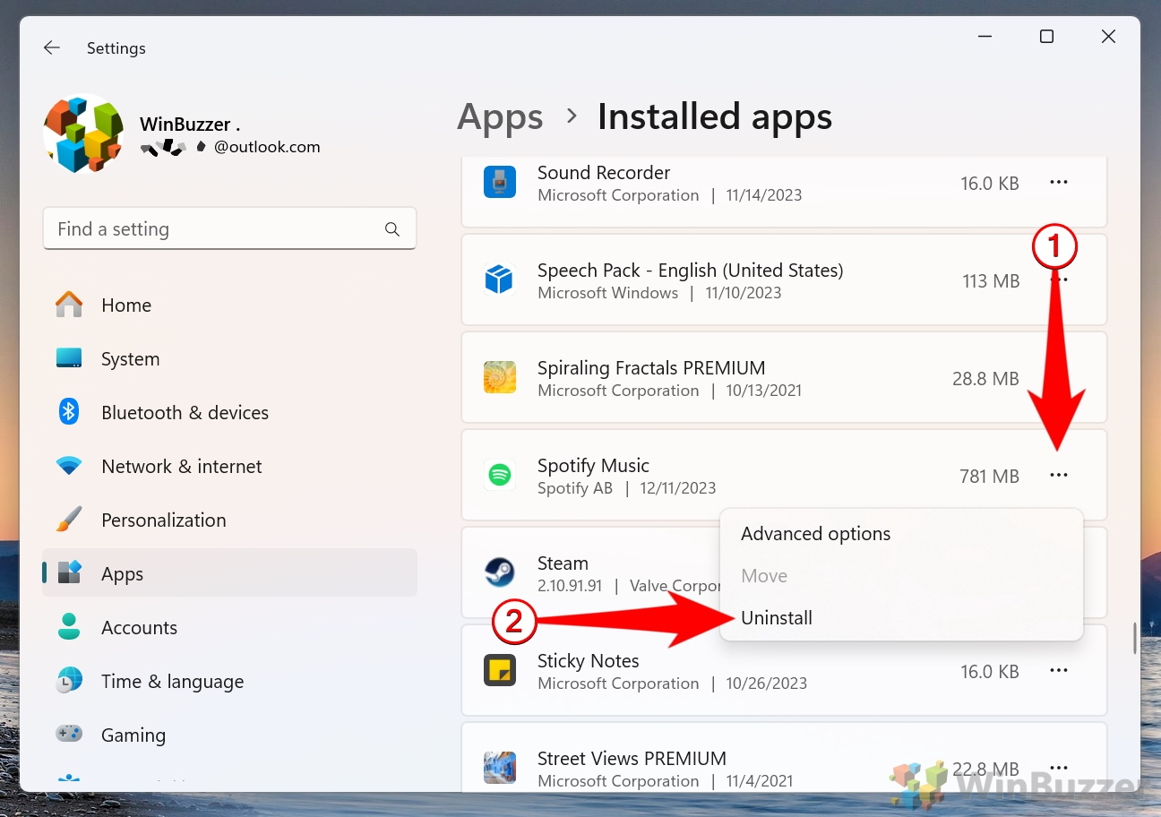Click the Sticky Notes app name

click(589, 661)
